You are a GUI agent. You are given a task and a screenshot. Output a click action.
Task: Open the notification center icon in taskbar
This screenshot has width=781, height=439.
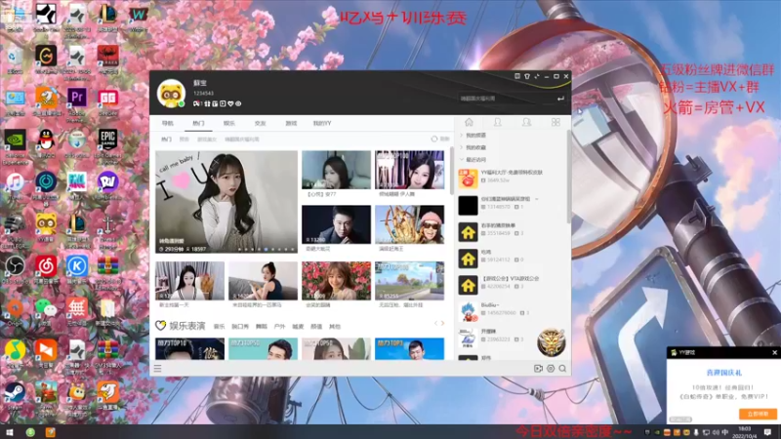coord(767,432)
